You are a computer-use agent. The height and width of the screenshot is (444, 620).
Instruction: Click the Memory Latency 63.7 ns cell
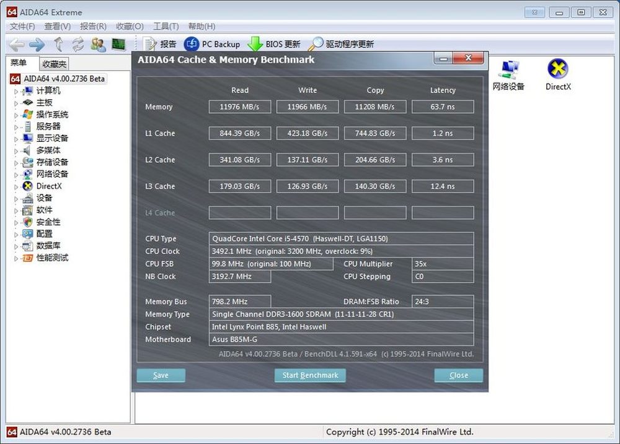[443, 107]
